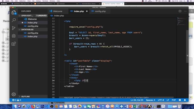Open config.php under Open Editors
Image resolution: width=194 pixels, height=109 pixels.
[x=33, y=26]
